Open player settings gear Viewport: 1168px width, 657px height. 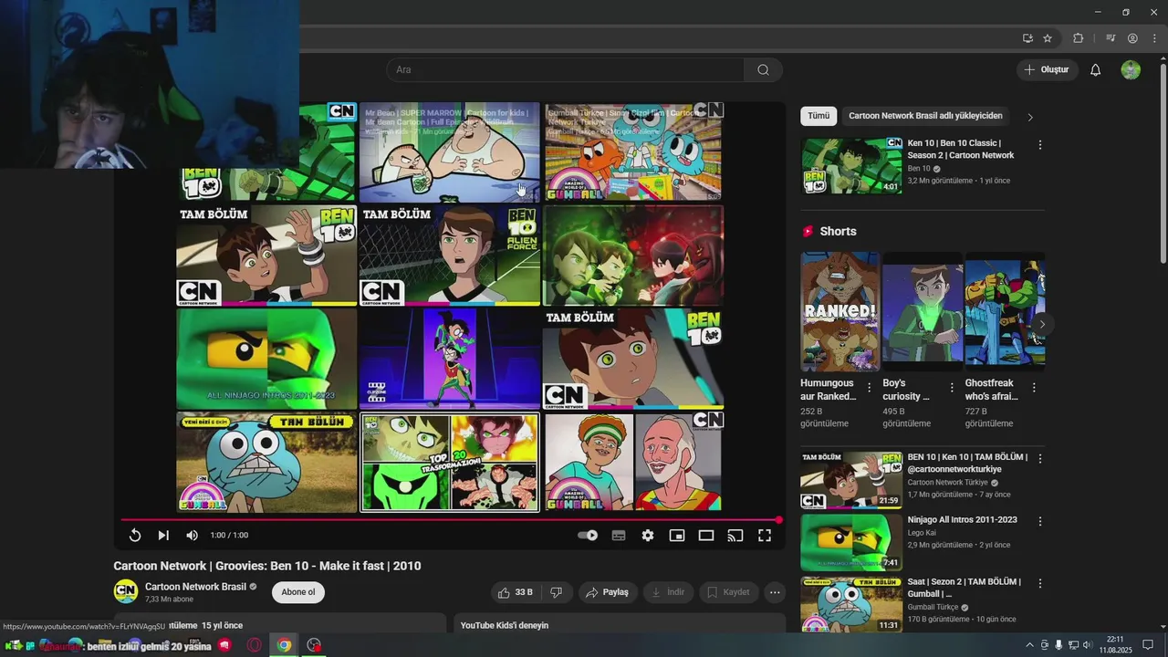coord(648,536)
